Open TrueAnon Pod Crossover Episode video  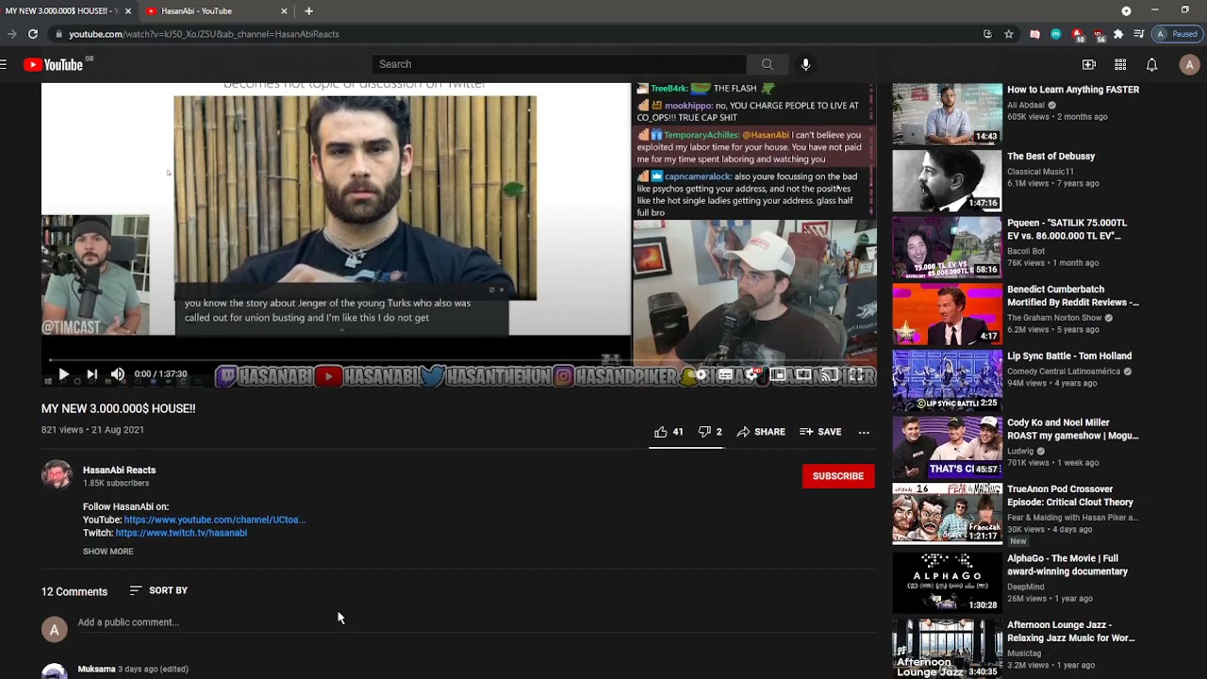[1070, 496]
